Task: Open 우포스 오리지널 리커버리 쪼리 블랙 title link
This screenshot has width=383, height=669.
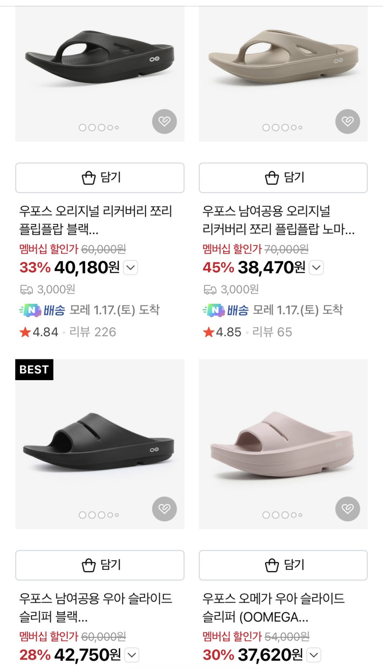Action: (96, 220)
